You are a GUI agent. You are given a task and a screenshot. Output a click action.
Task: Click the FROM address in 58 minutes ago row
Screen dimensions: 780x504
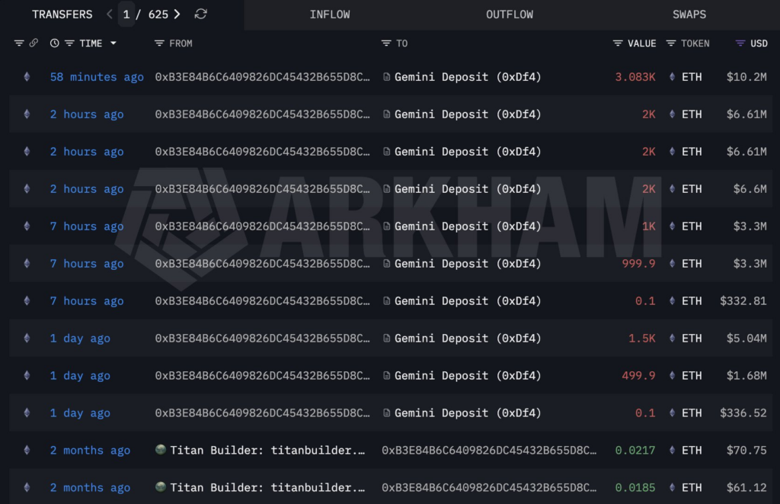262,77
